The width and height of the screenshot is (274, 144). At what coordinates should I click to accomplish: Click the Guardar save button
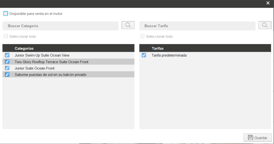click(257, 138)
